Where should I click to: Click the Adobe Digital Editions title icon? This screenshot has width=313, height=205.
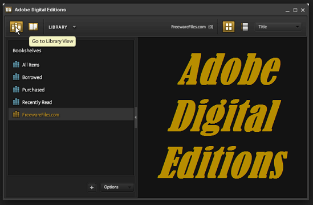(9, 10)
